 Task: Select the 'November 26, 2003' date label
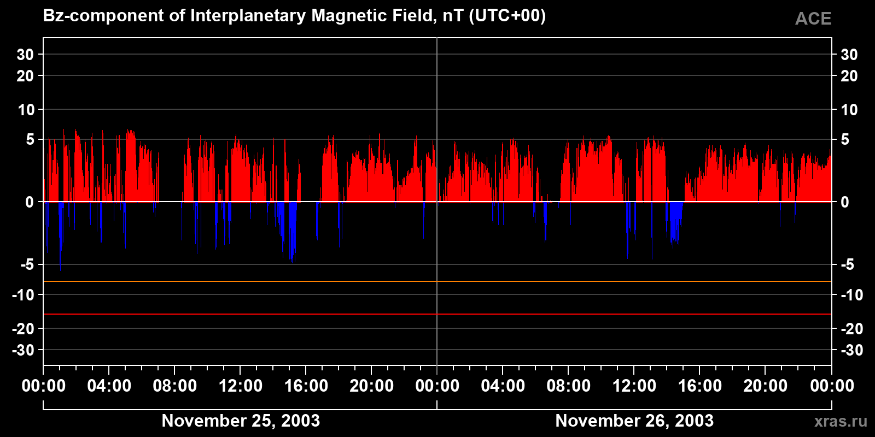(x=634, y=421)
